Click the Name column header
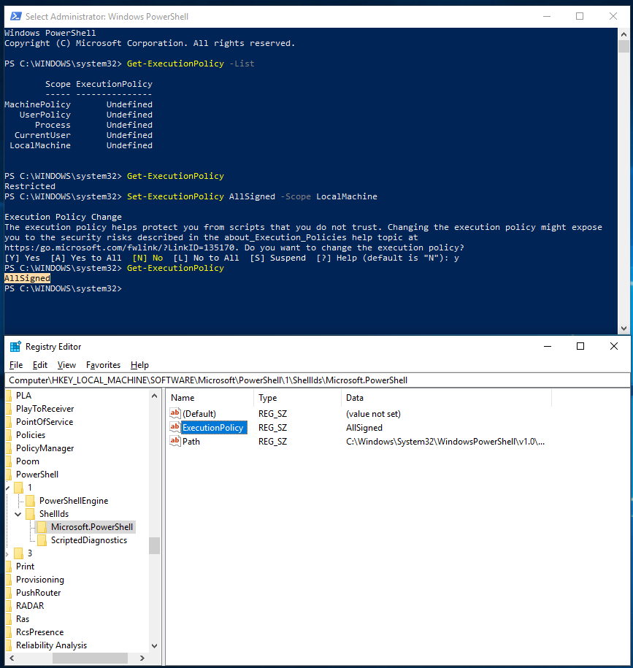The height and width of the screenshot is (668, 633). [x=184, y=397]
